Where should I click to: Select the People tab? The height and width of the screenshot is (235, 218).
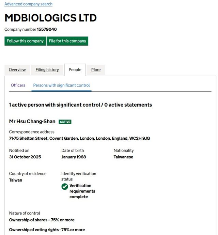pos(75,70)
